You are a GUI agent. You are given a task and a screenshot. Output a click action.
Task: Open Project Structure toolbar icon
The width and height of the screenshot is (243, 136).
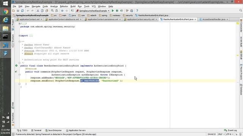click(x=132, y=11)
